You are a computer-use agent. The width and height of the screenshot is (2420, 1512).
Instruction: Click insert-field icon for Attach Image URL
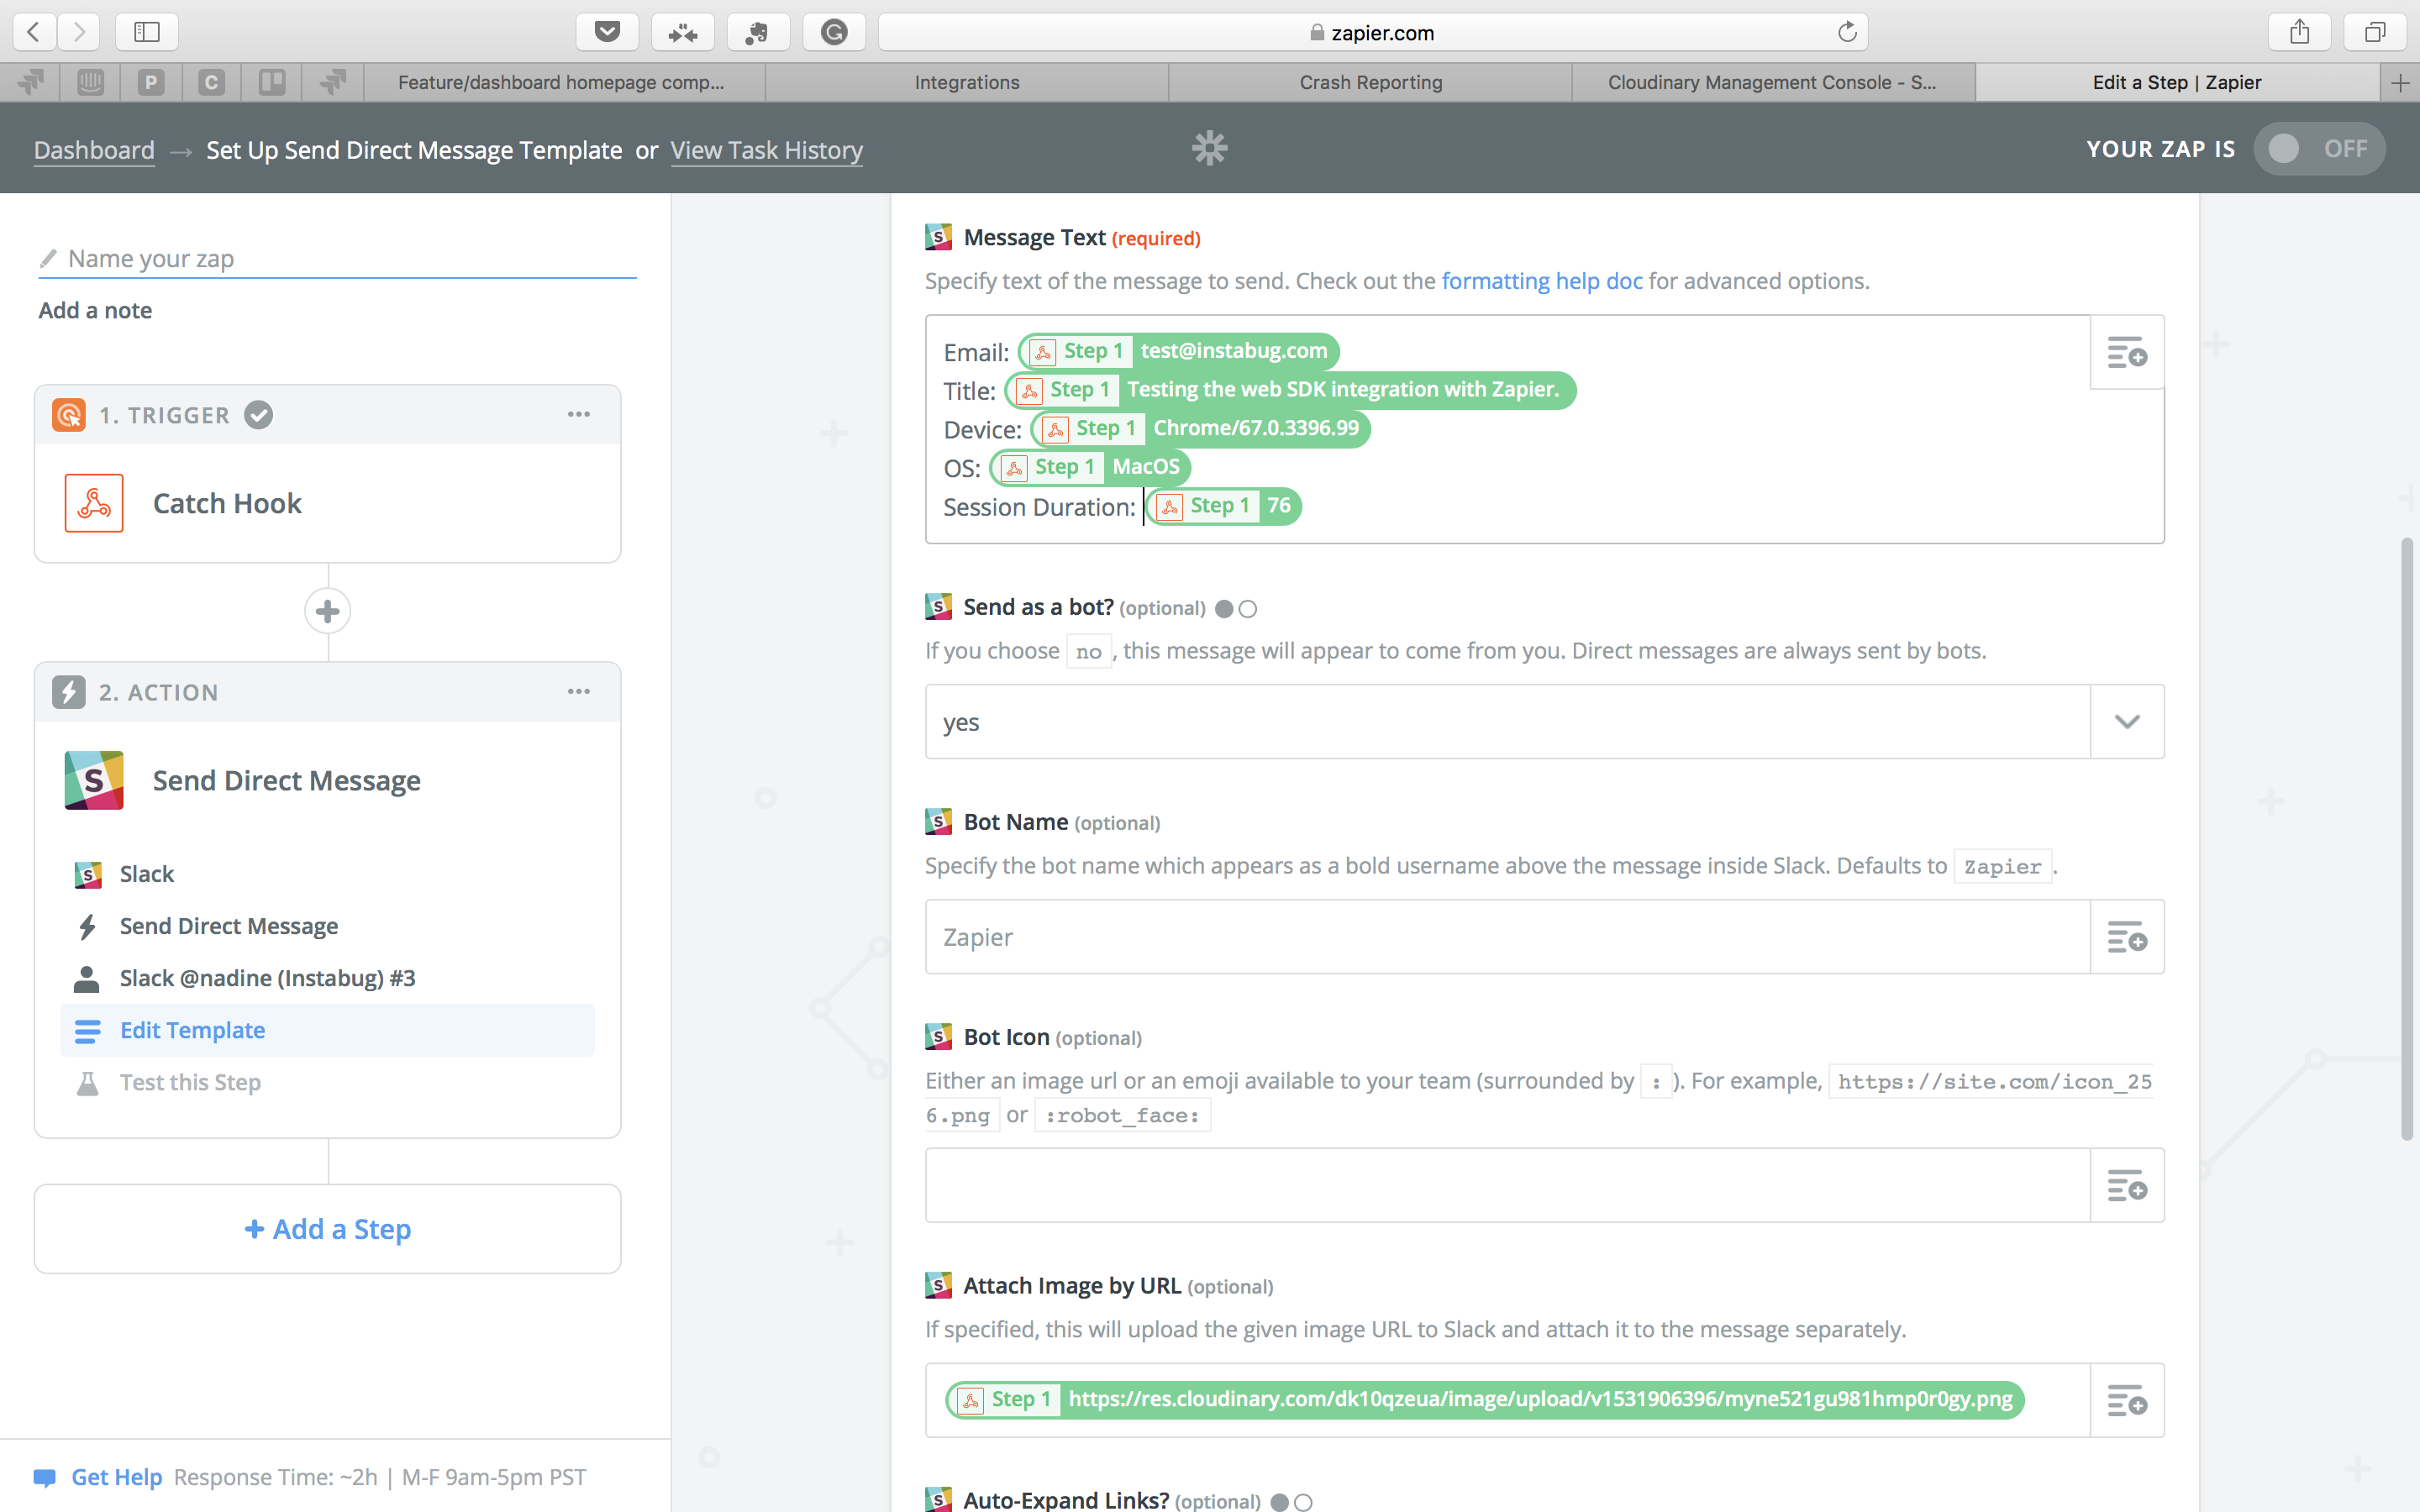click(x=2126, y=1401)
